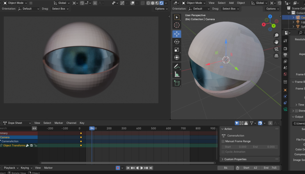Open the Add menu in the 3D viewport
305x174 pixels.
[x=231, y=3]
